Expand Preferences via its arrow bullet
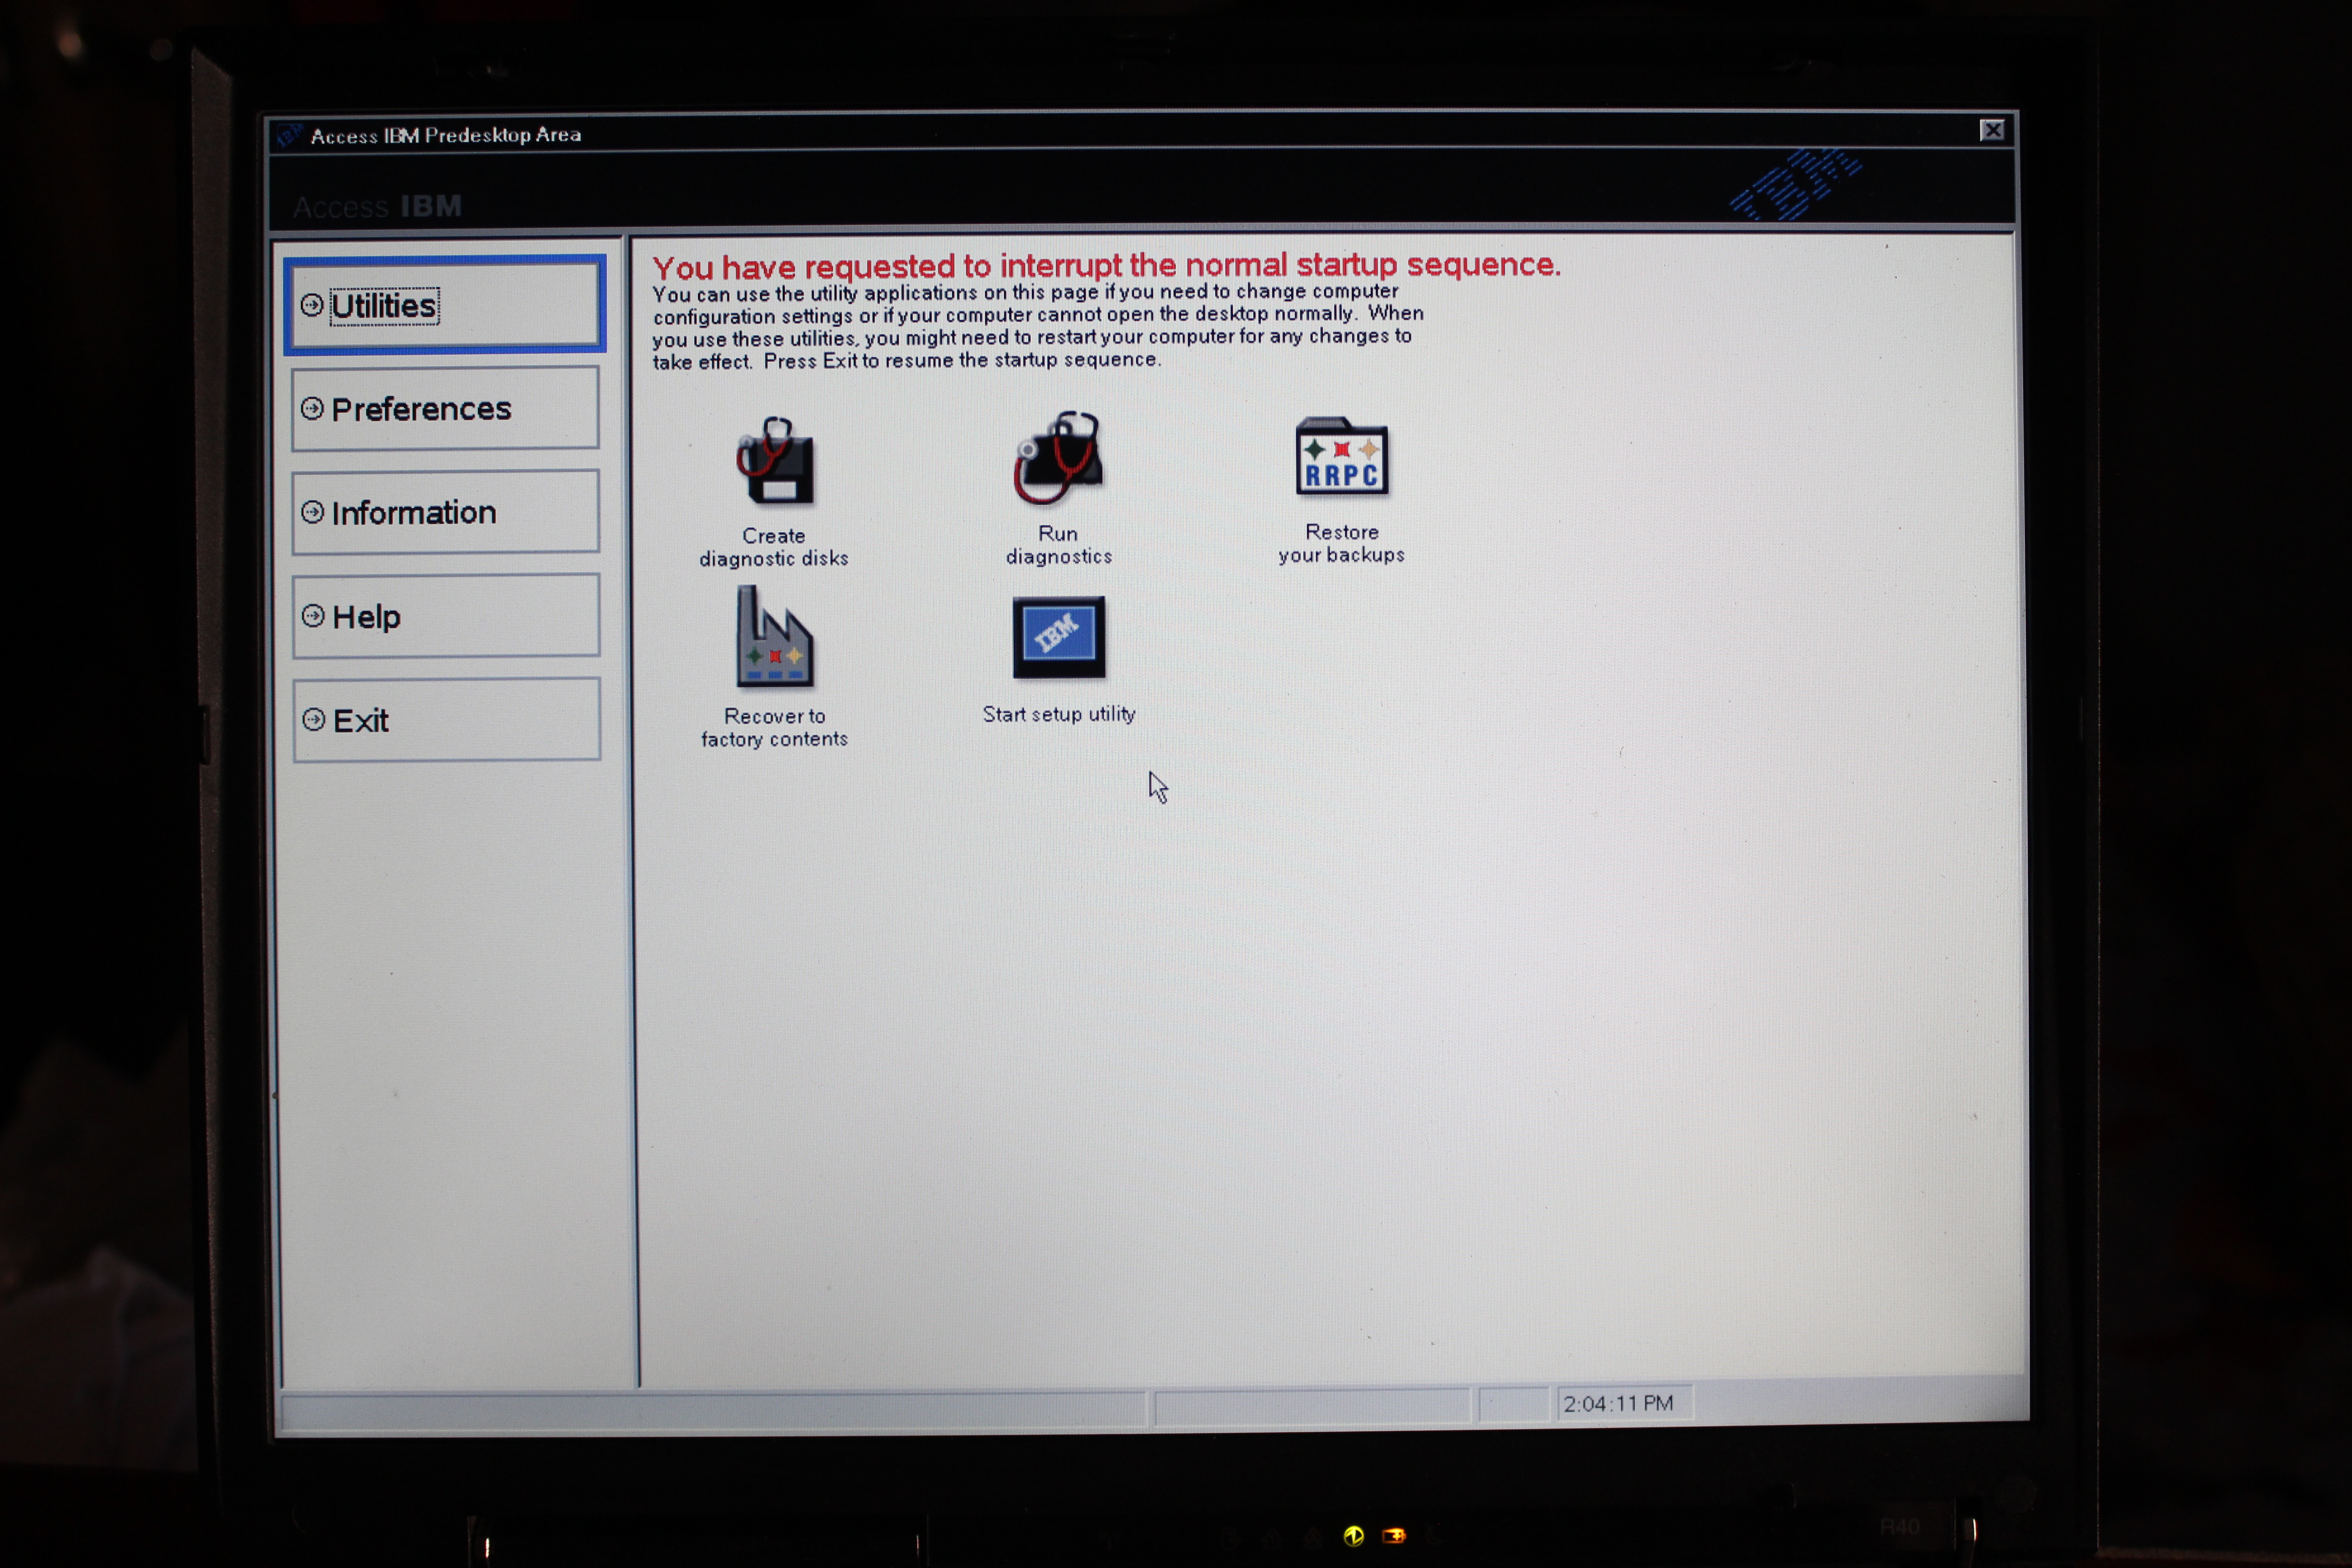The image size is (2352, 1568). pyautogui.click(x=312, y=408)
